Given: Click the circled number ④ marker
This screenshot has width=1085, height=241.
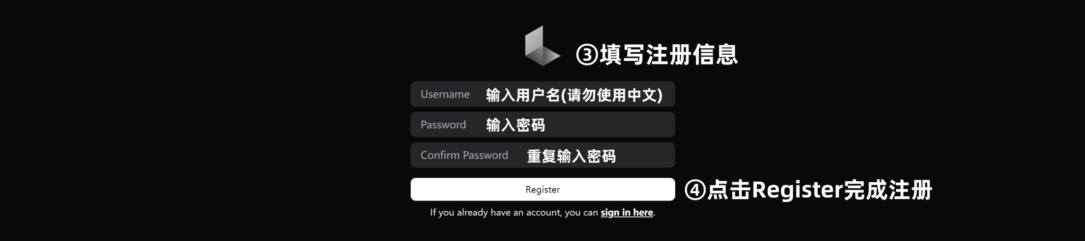Looking at the screenshot, I should [695, 190].
